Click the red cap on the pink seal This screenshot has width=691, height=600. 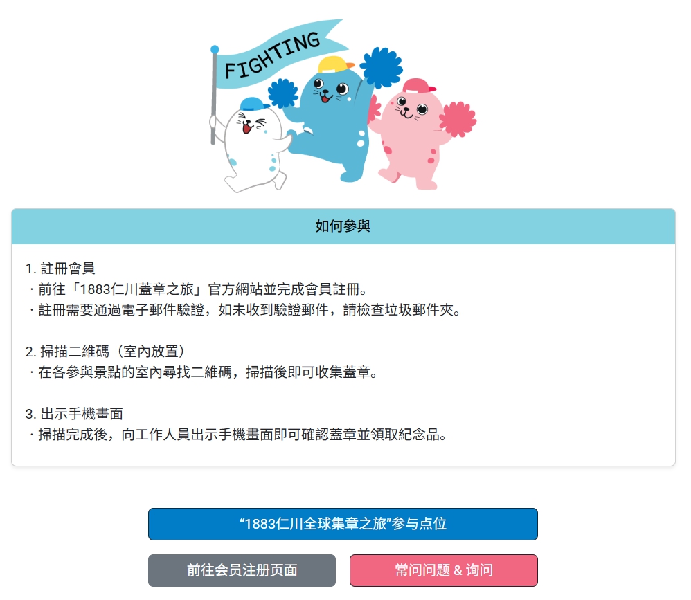[419, 87]
